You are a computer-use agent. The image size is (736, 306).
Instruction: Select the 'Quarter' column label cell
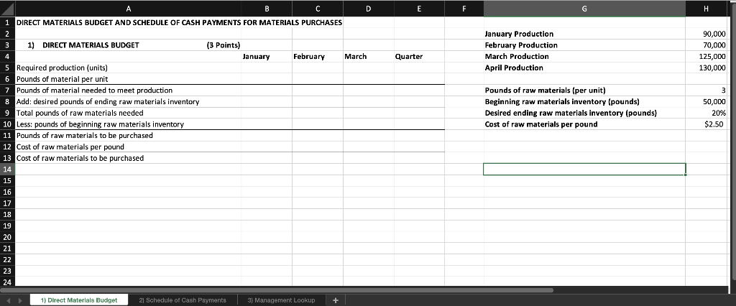click(419, 56)
